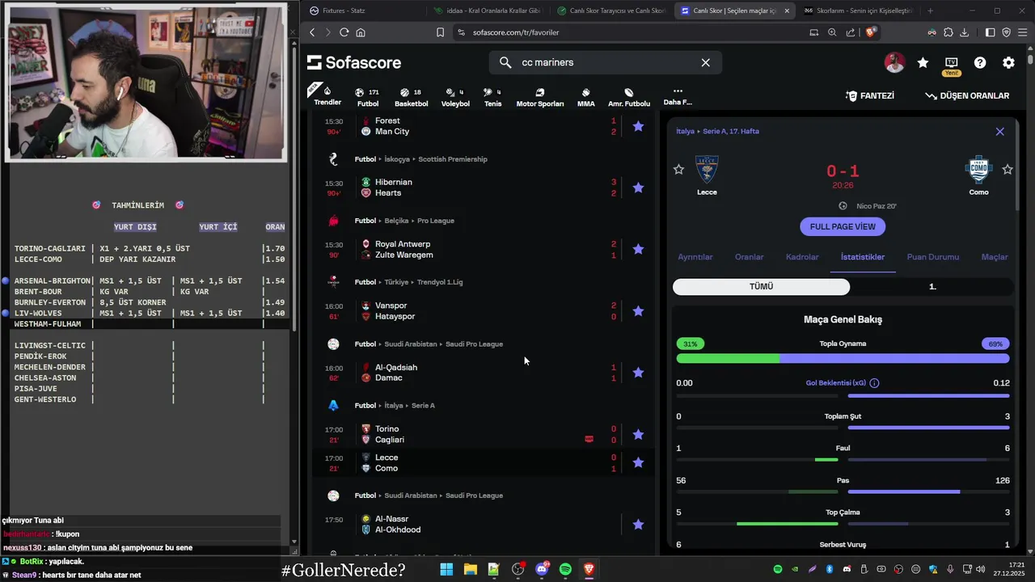Open DÜŞEN ORANLAR link

coord(967,95)
